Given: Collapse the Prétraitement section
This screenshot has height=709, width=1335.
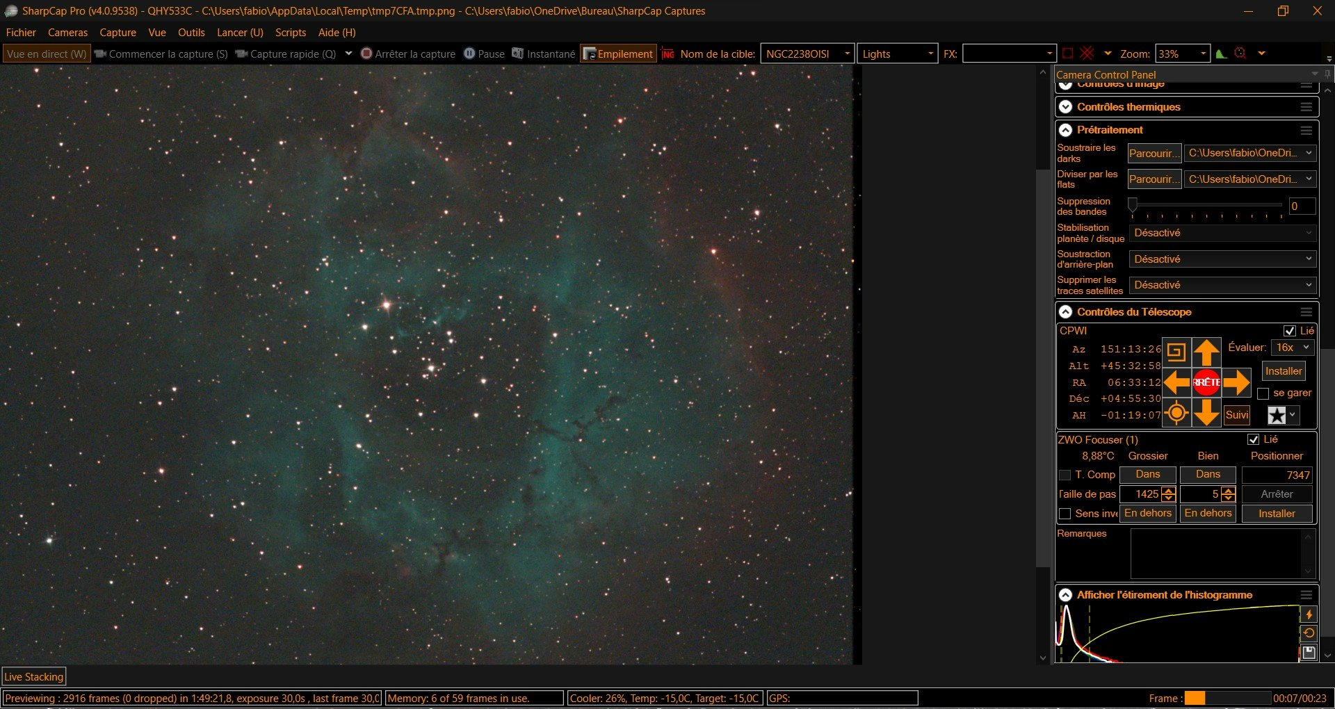Looking at the screenshot, I should pos(1065,130).
